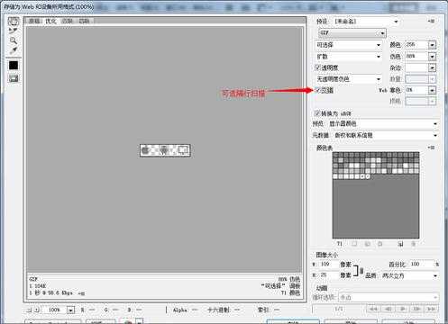Click the zoom in plus button
448x324 pixels.
tap(36, 310)
